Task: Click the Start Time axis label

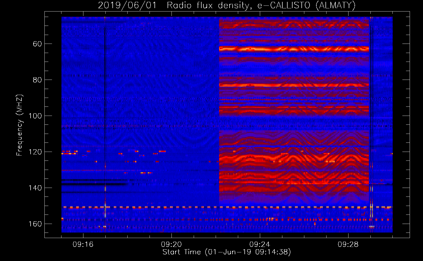Action: click(227, 252)
